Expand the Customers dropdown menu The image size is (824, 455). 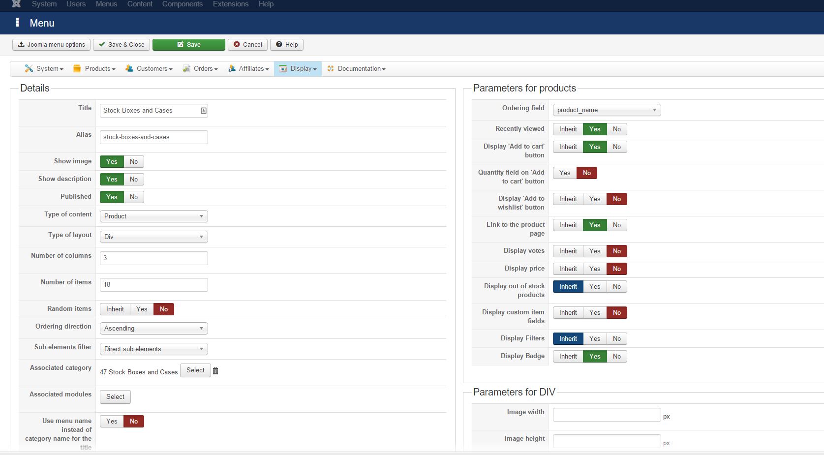pyautogui.click(x=149, y=69)
